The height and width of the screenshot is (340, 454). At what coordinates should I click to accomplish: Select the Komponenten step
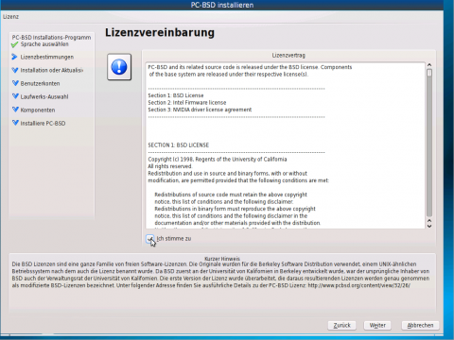(x=38, y=110)
